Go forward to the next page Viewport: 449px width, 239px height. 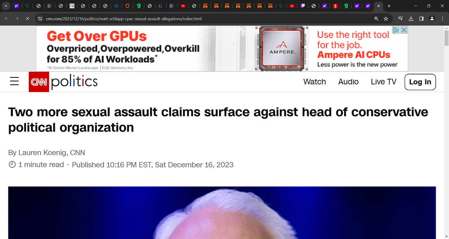(x=17, y=19)
